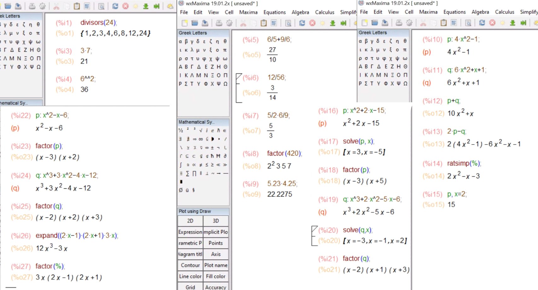Click the print icon in leftmost toolbar
538x290 pixels.
(x=32, y=6)
